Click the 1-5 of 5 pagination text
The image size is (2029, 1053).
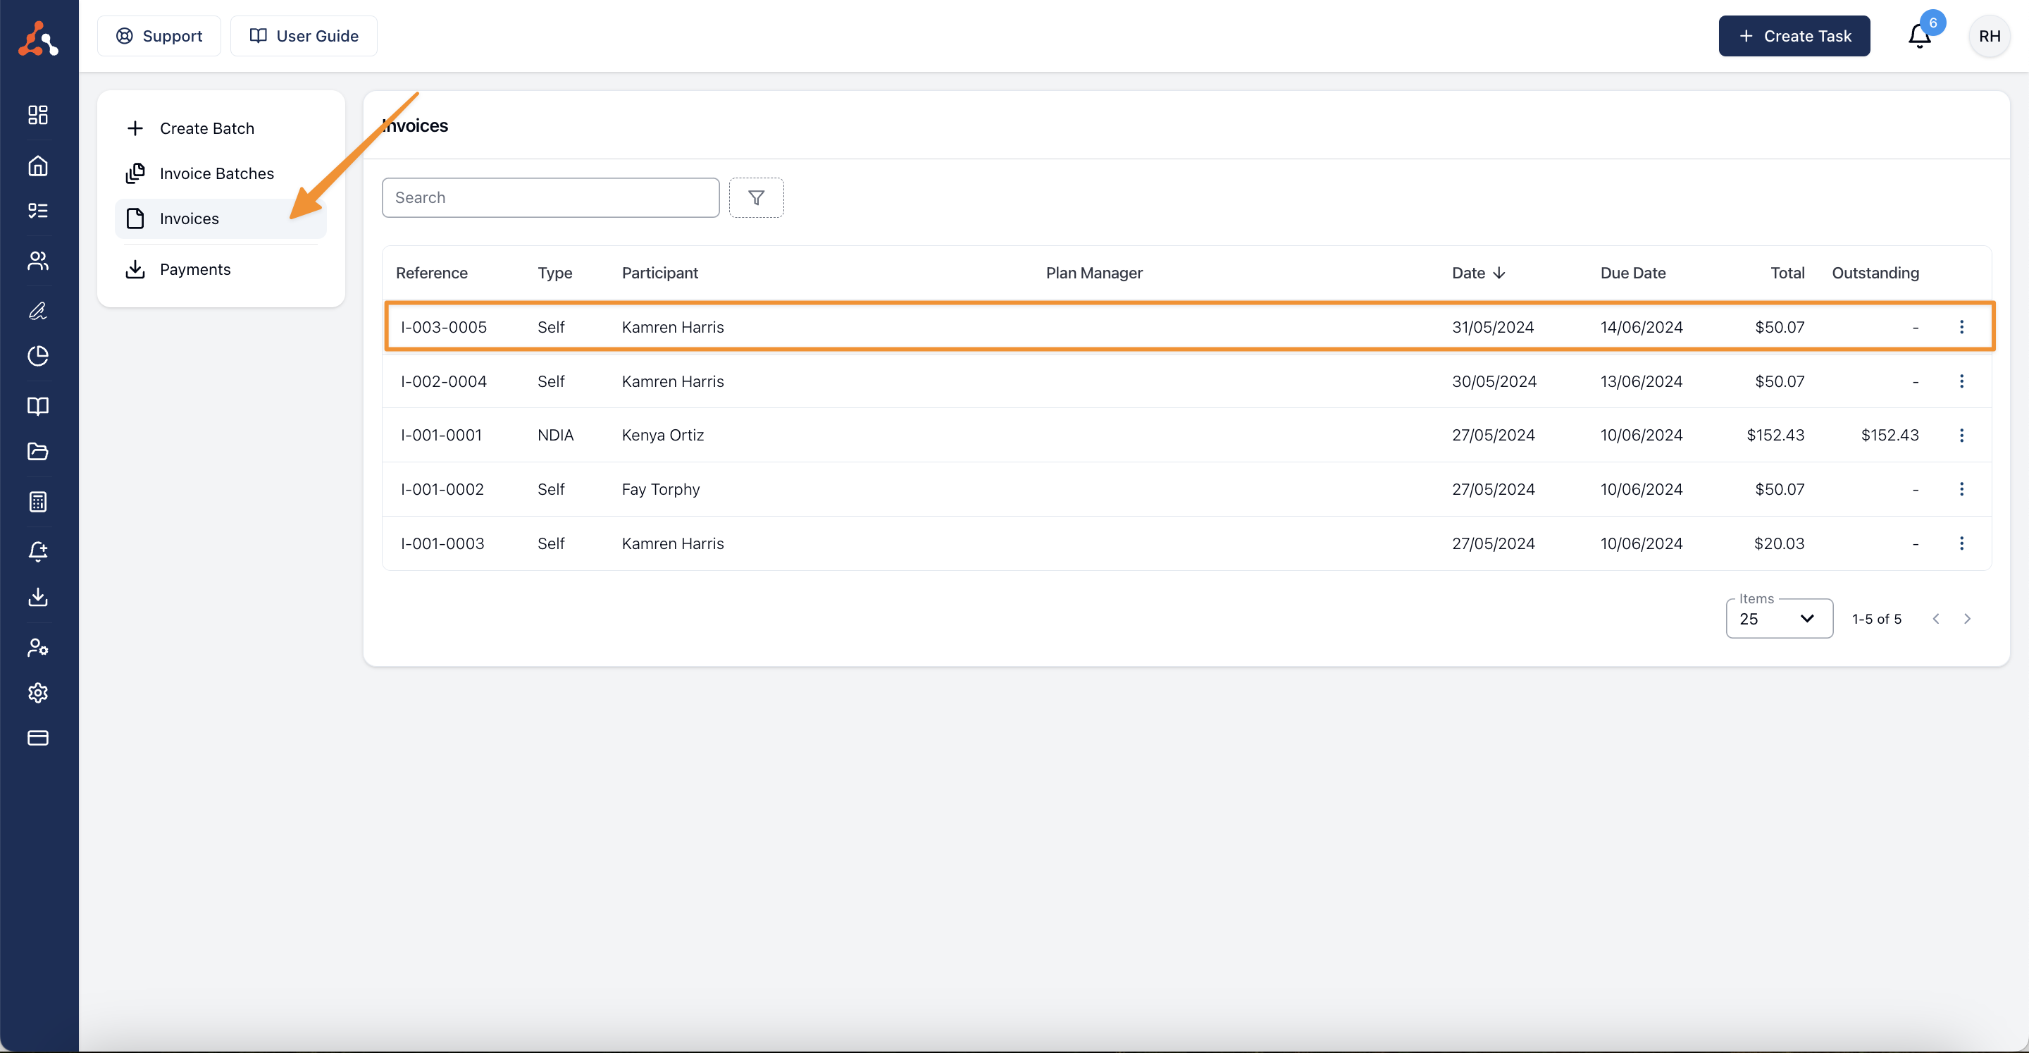point(1875,619)
